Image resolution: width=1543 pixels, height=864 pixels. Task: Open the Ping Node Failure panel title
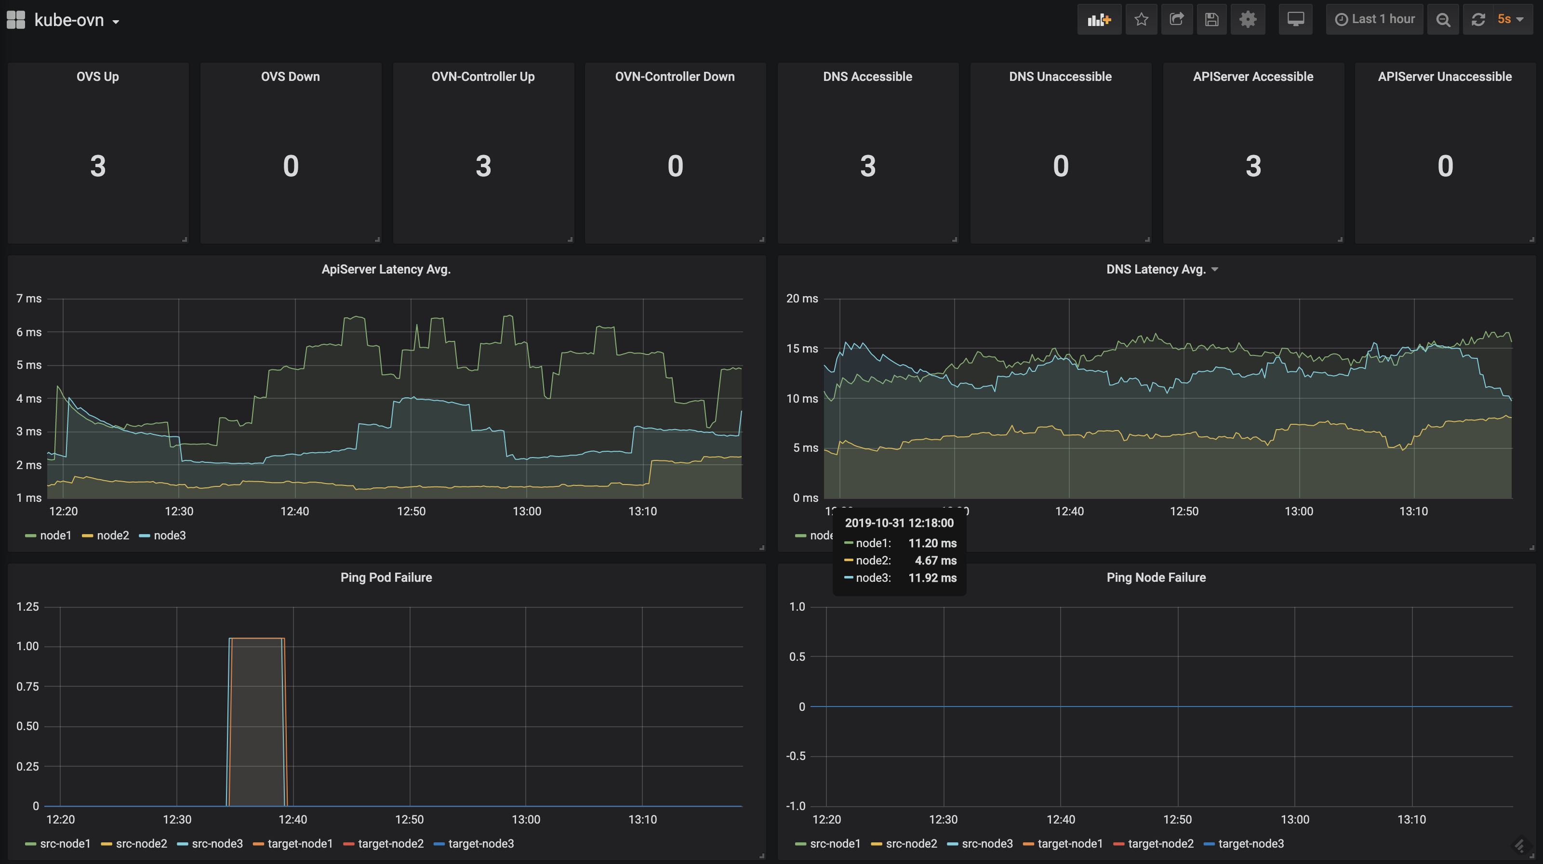point(1156,578)
